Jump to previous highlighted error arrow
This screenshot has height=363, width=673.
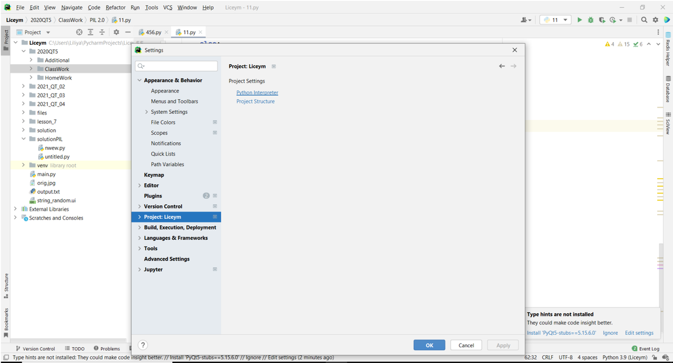(x=649, y=44)
